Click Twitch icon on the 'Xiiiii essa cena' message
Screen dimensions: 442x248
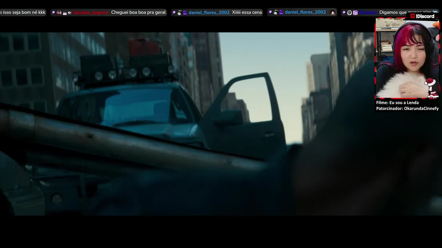coord(174,12)
